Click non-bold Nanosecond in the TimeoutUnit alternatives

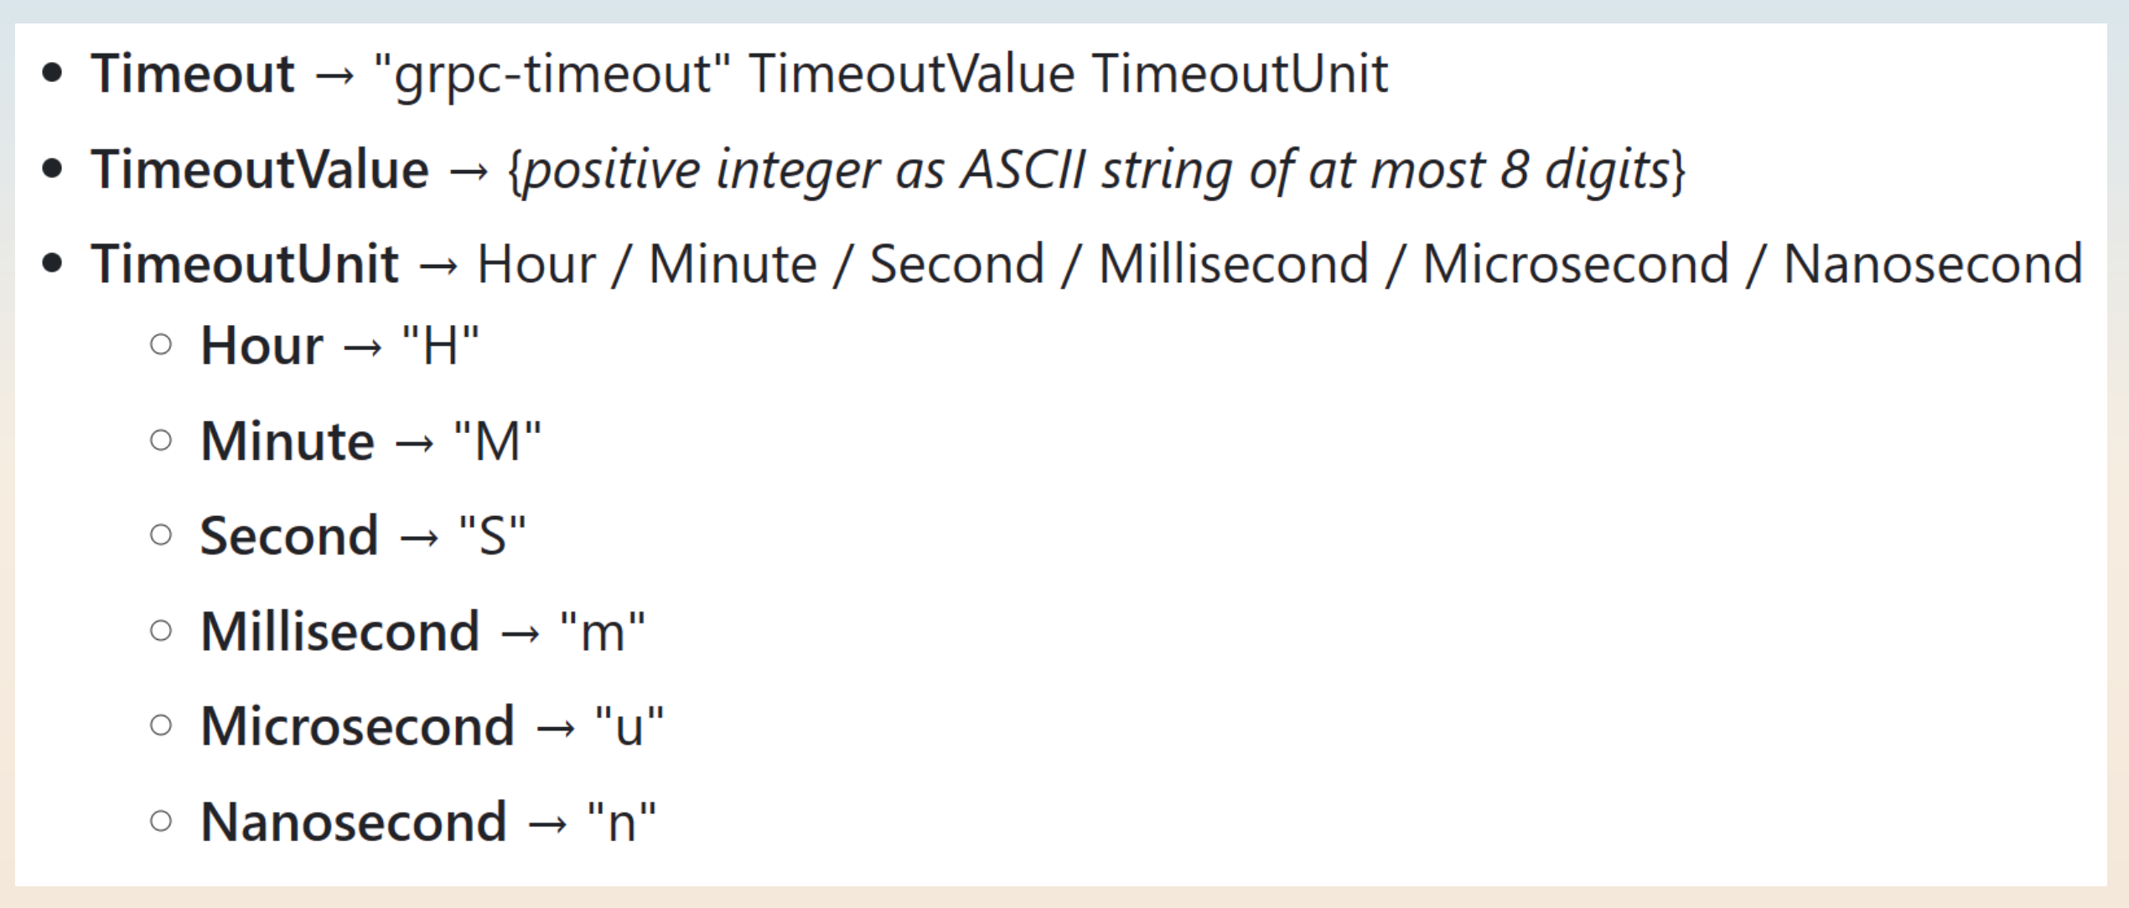(1932, 265)
